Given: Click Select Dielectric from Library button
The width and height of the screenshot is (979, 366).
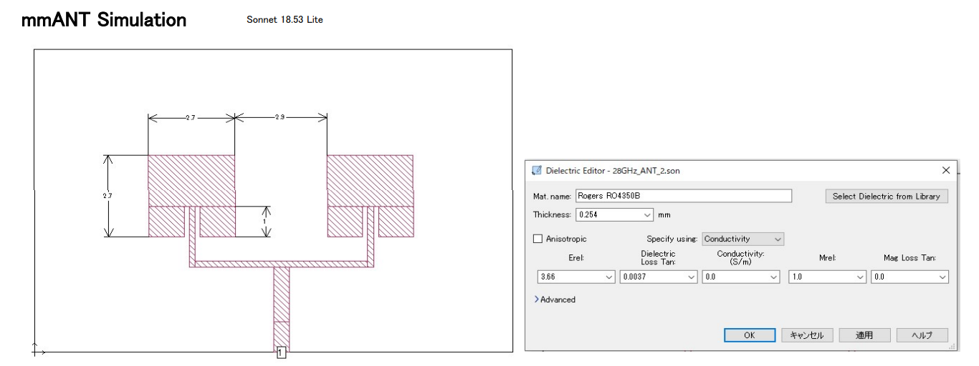Looking at the screenshot, I should click(886, 196).
